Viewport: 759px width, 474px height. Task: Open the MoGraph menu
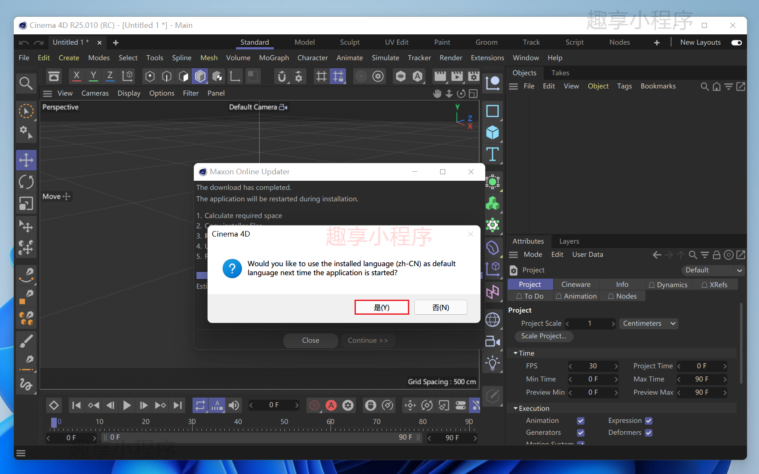click(274, 58)
